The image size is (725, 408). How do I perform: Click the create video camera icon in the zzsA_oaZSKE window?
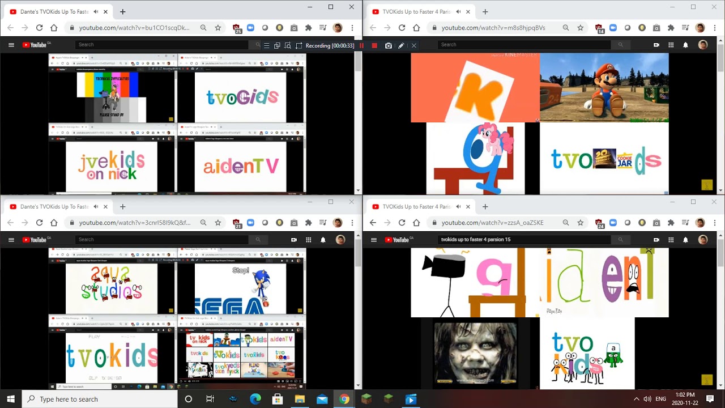click(x=656, y=240)
